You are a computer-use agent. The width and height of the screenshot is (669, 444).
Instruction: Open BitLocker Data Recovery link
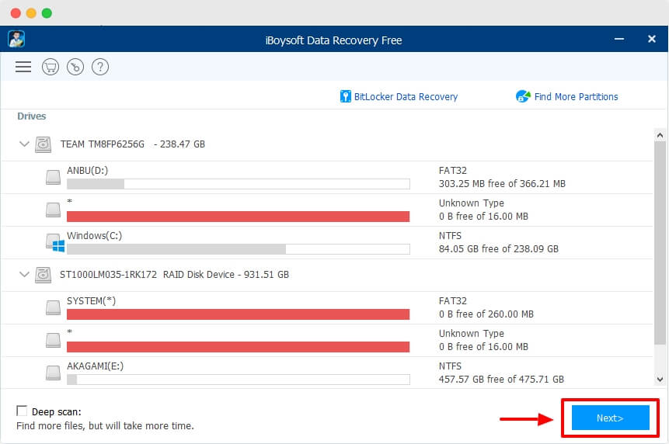(x=406, y=97)
